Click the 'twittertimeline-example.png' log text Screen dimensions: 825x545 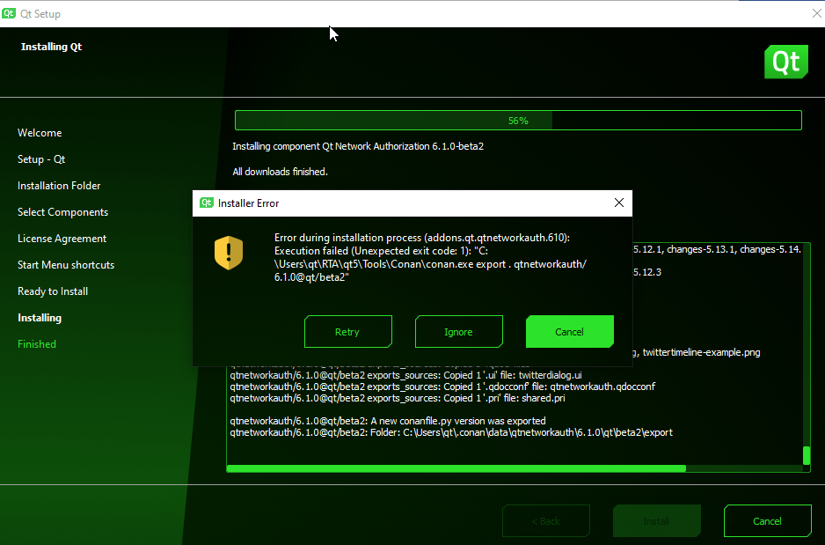pyautogui.click(x=701, y=352)
